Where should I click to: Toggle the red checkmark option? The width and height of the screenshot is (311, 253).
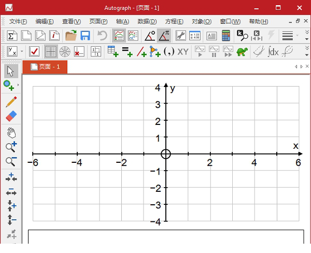34,51
